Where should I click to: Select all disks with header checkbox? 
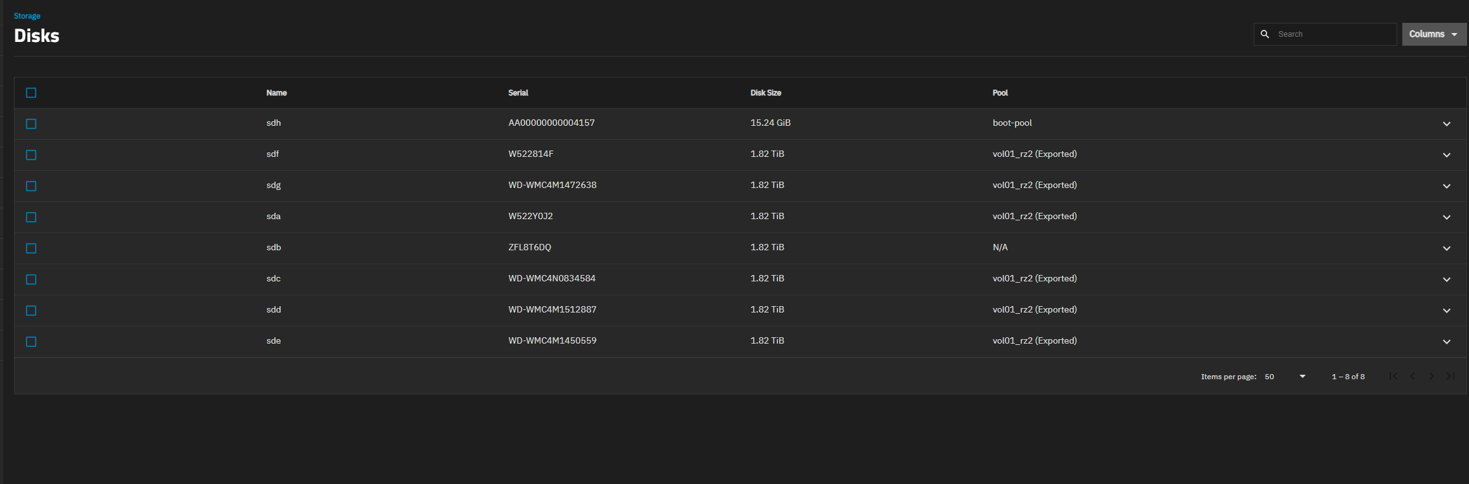tap(31, 93)
